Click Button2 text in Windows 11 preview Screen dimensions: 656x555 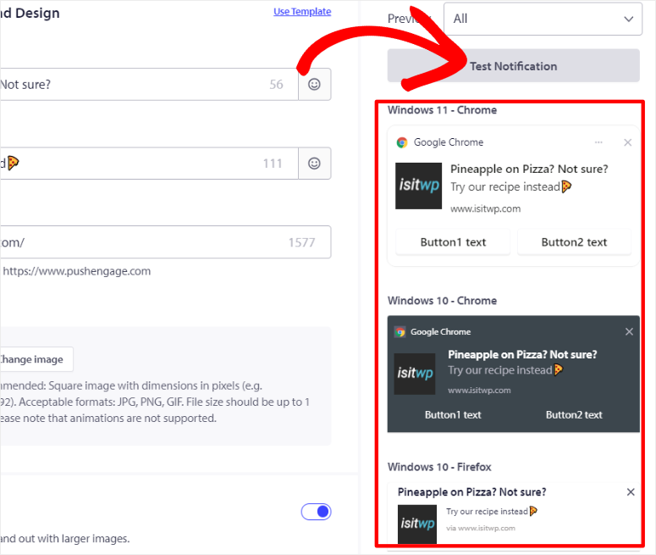[574, 242]
